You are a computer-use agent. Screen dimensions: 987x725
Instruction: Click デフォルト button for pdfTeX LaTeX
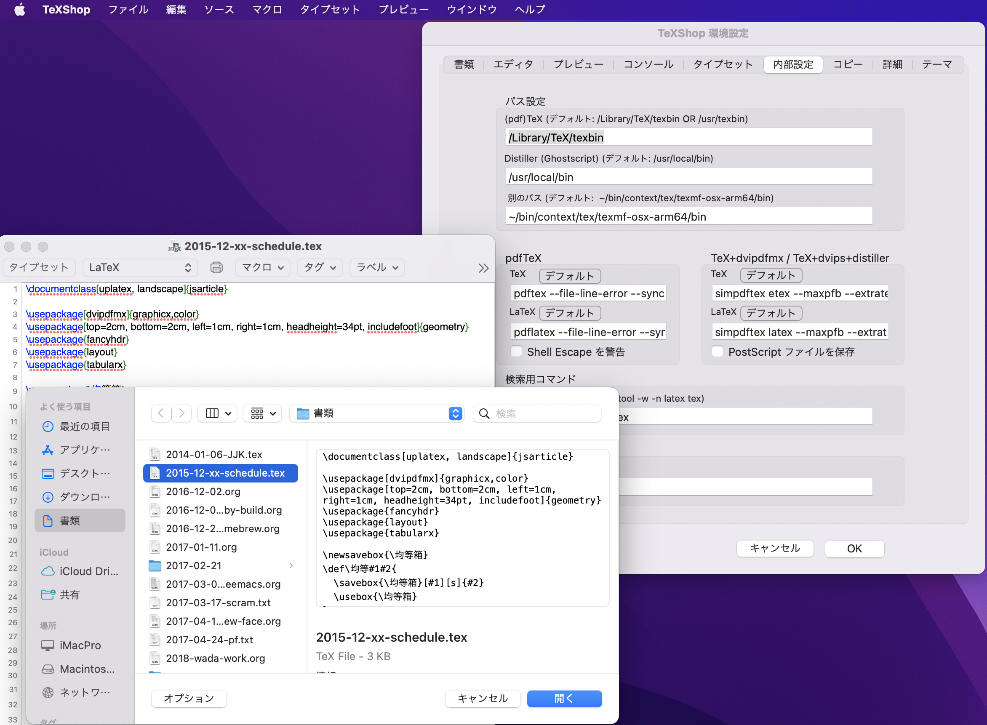click(570, 313)
